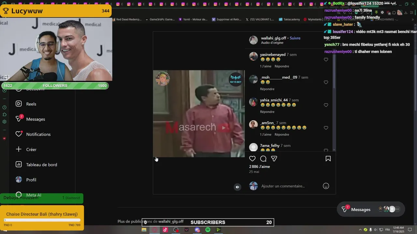
Task: Open yasinebenayed's username
Action: [x=273, y=55]
